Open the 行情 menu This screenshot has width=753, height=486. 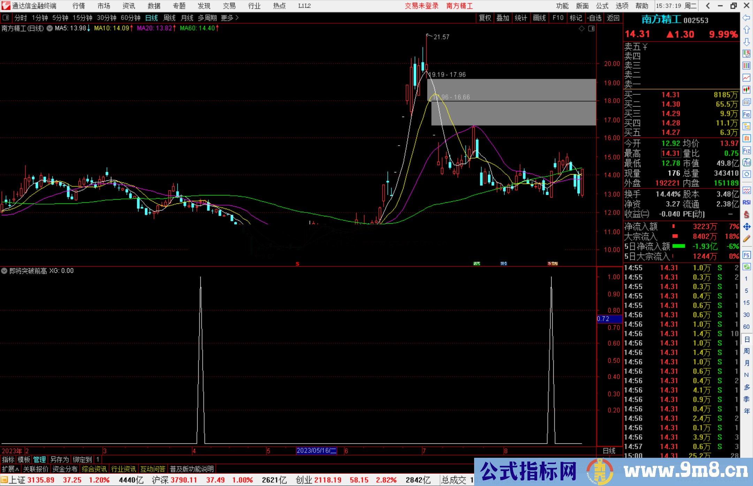click(78, 6)
